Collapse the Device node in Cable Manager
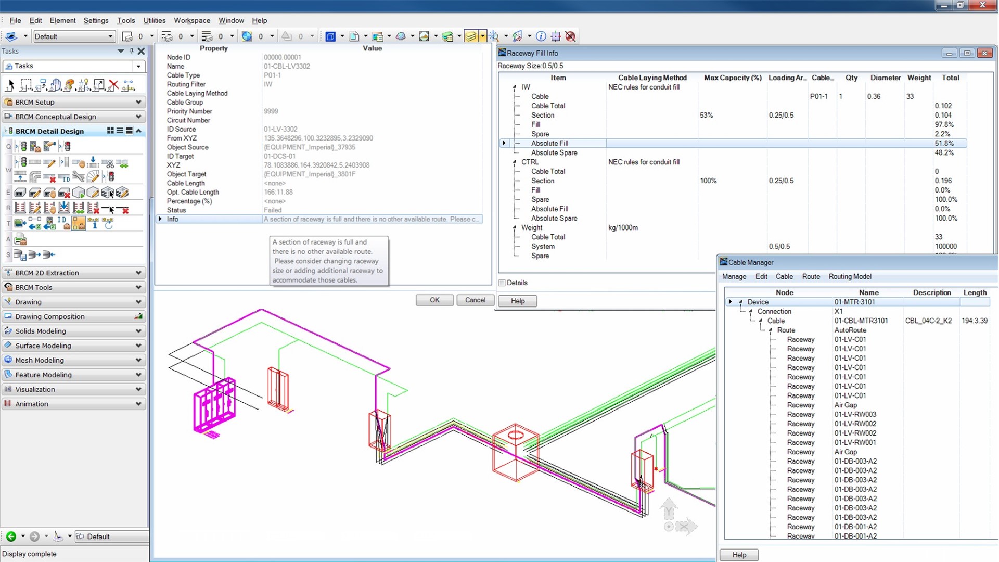This screenshot has width=999, height=562. tap(740, 302)
